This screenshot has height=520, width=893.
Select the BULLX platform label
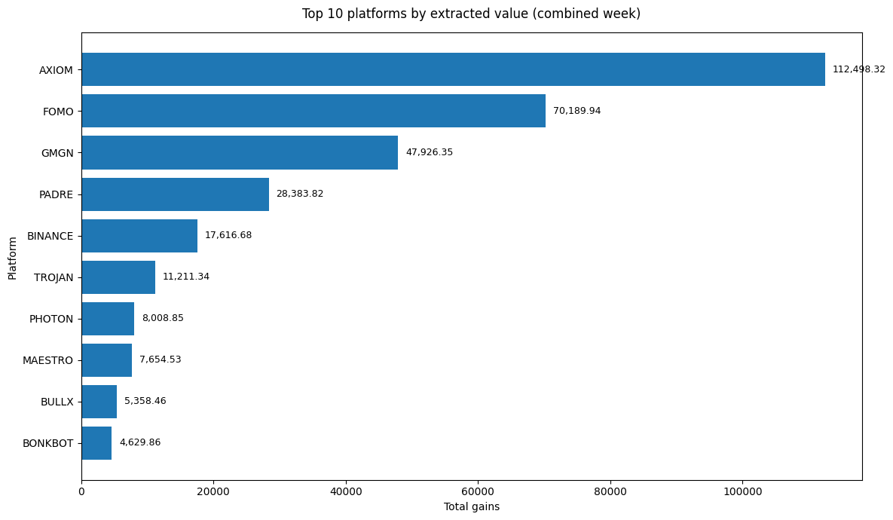57,402
